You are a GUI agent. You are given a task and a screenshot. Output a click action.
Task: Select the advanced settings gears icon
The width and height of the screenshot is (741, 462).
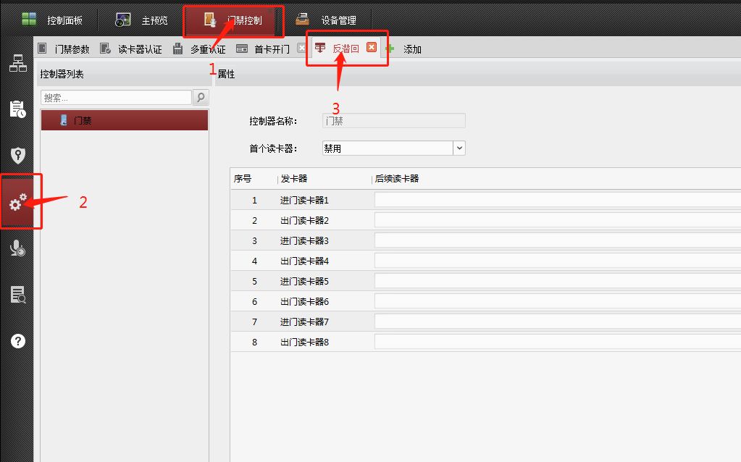17,203
